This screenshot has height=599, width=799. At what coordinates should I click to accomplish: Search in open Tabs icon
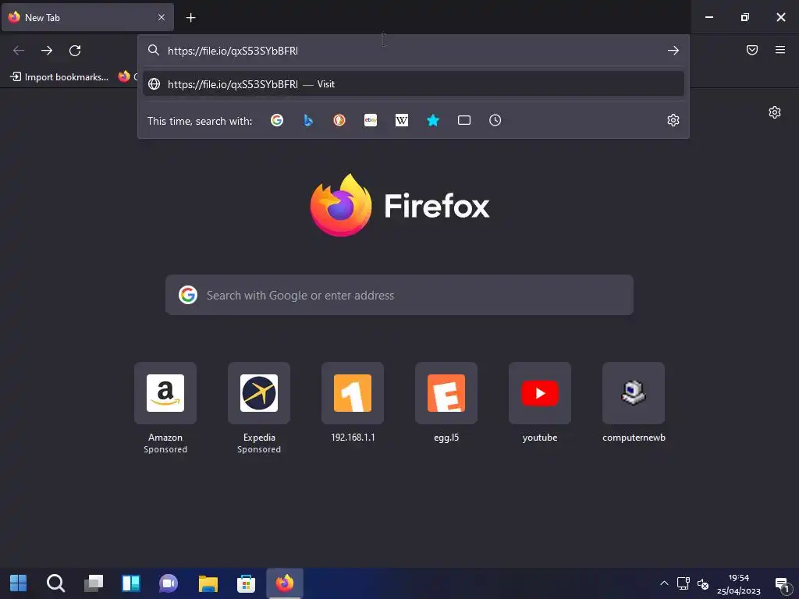pyautogui.click(x=464, y=120)
